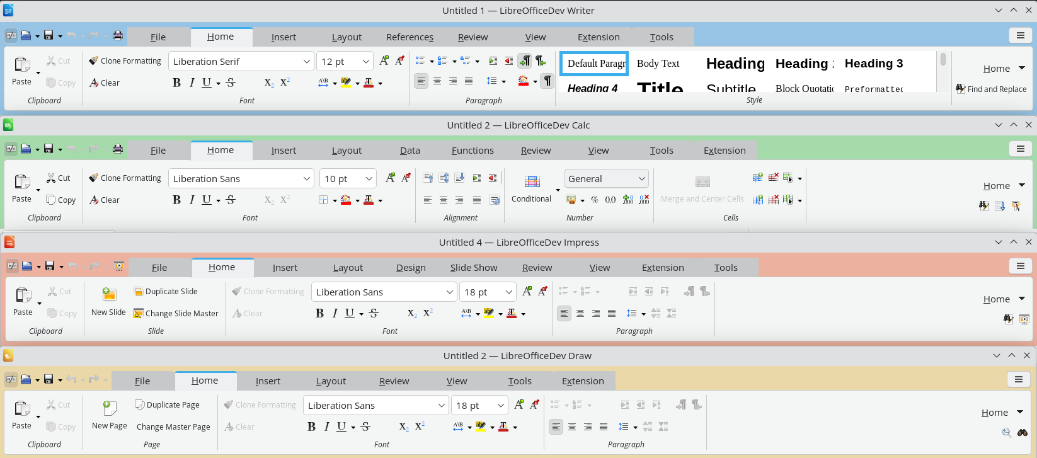
Task: Click the Conditional formatting icon in Calc
Action: (x=532, y=182)
